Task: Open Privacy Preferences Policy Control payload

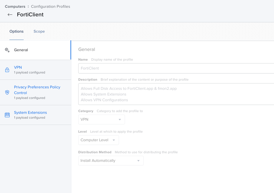Action: tap(35, 92)
